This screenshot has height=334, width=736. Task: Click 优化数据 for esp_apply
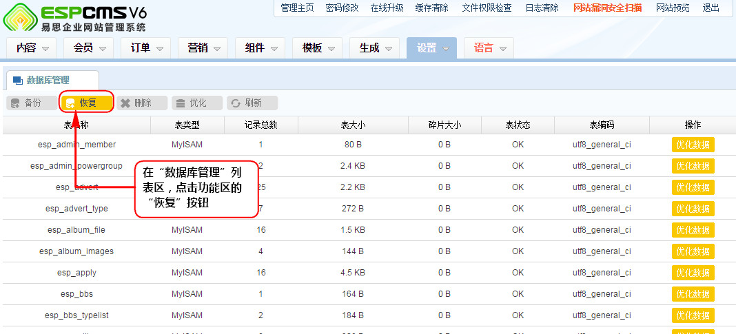693,273
